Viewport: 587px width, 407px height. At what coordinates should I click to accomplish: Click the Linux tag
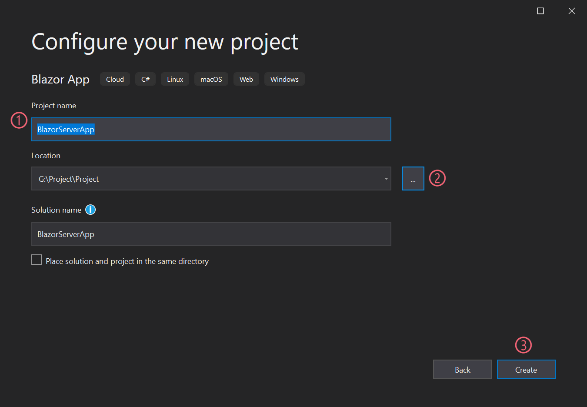(x=175, y=79)
